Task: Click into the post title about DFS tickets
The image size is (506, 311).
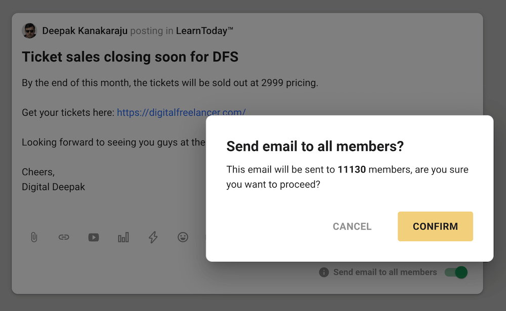Action: (x=130, y=57)
